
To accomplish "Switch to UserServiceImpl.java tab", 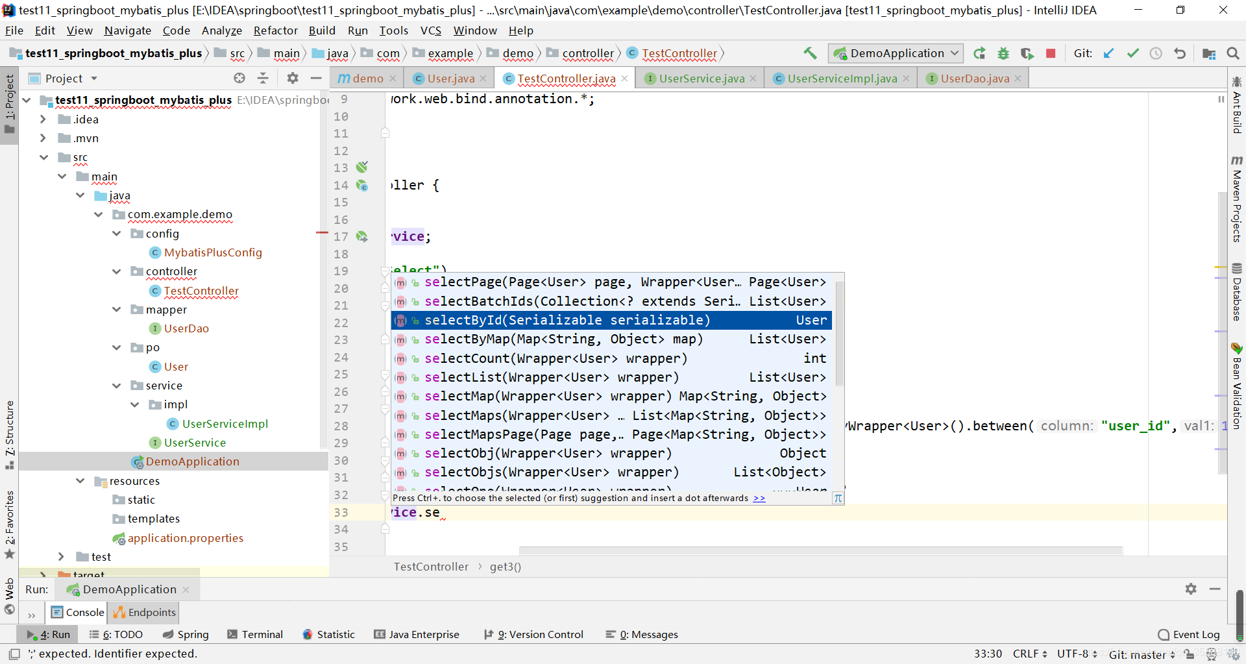I will (841, 79).
